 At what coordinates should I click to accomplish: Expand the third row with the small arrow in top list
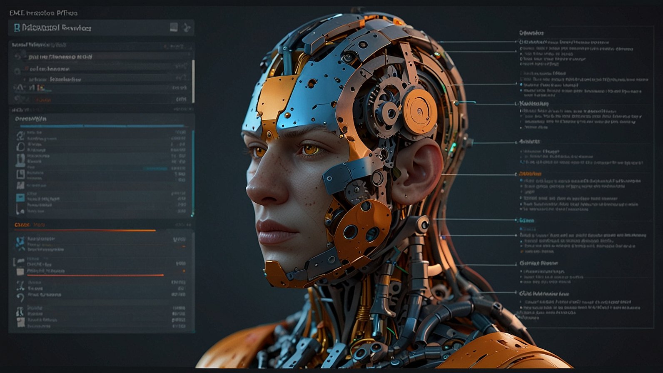25,79
